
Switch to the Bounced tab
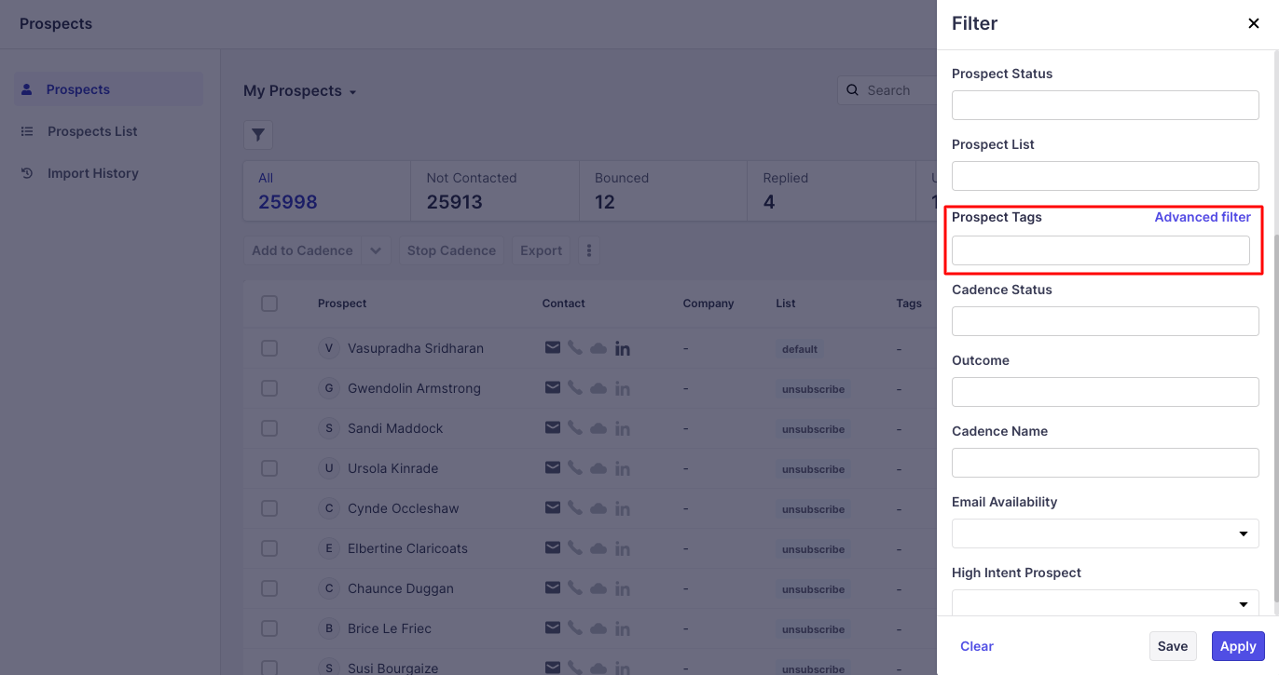[662, 190]
